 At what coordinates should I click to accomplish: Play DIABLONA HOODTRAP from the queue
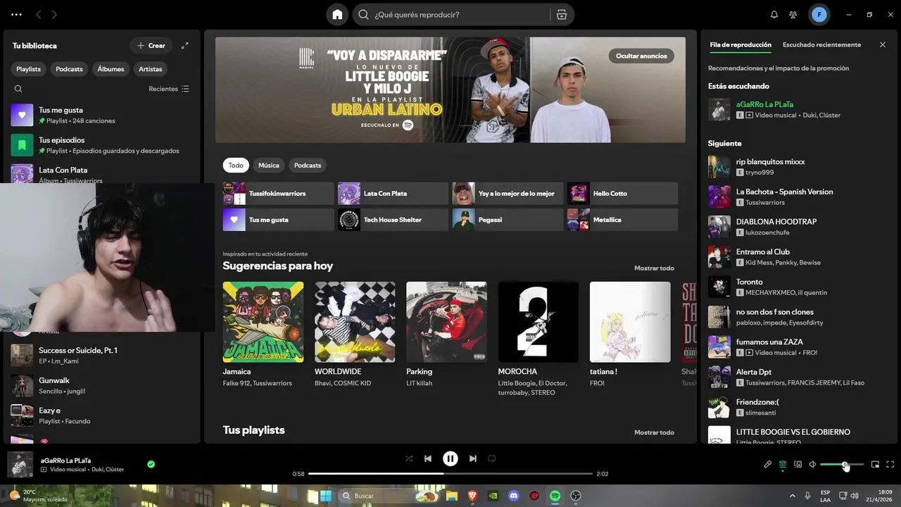800,227
